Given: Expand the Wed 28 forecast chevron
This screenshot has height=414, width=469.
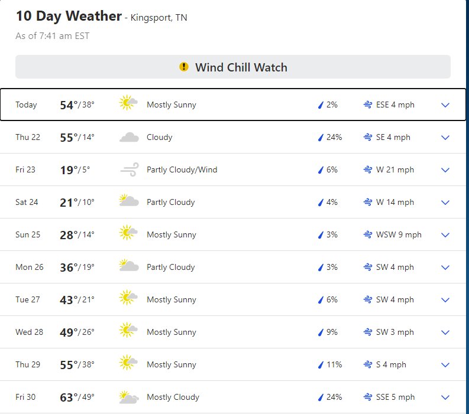Looking at the screenshot, I should point(445,332).
